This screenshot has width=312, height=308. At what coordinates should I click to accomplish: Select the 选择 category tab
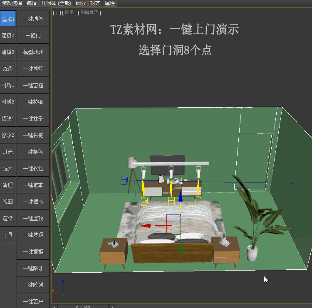tap(8, 168)
